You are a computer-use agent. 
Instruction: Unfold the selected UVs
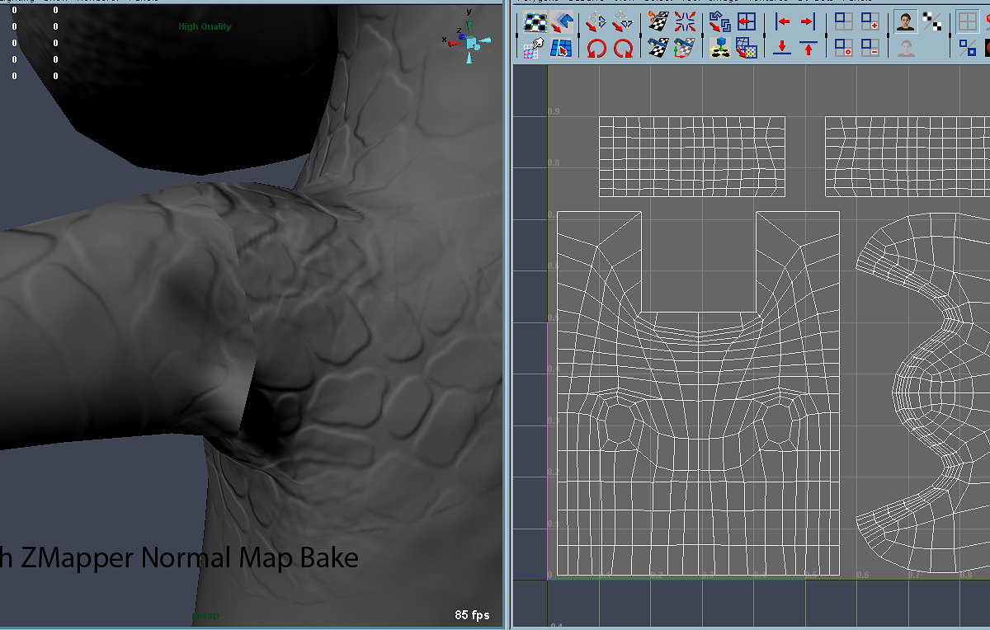pyautogui.click(x=719, y=48)
